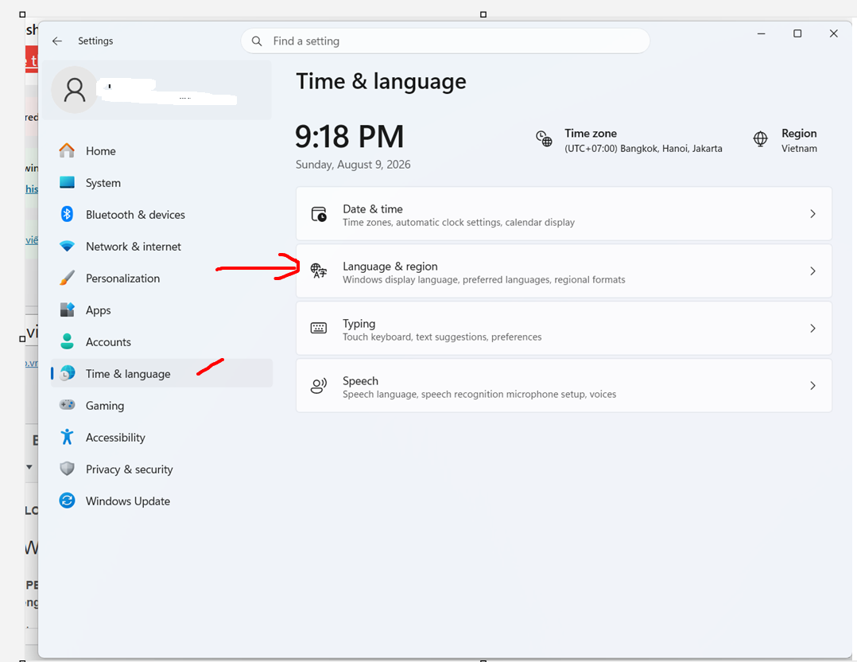Click the Gaming controller icon

(68, 405)
